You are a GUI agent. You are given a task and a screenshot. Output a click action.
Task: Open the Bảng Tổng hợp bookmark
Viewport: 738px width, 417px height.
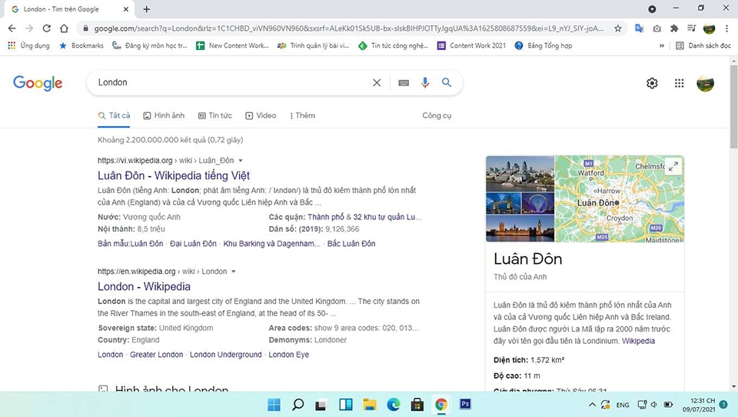click(544, 45)
